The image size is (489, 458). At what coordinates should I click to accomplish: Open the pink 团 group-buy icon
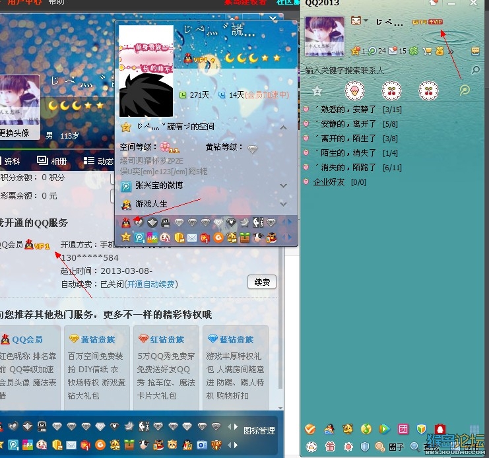coord(403,430)
